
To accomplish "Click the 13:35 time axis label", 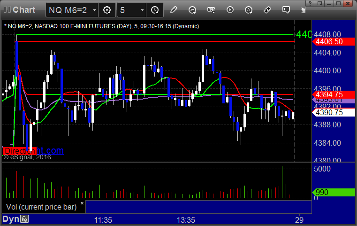I will (x=186, y=220).
